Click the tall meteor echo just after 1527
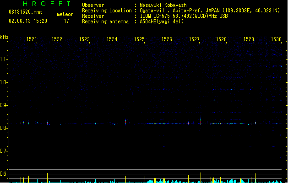 click(x=201, y=121)
